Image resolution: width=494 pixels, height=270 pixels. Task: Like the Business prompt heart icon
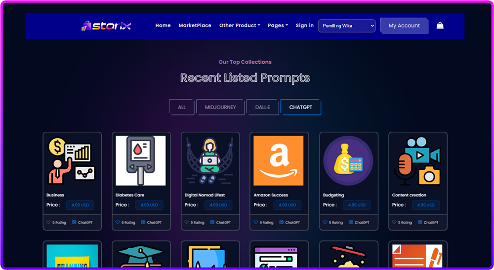[x=48, y=222]
